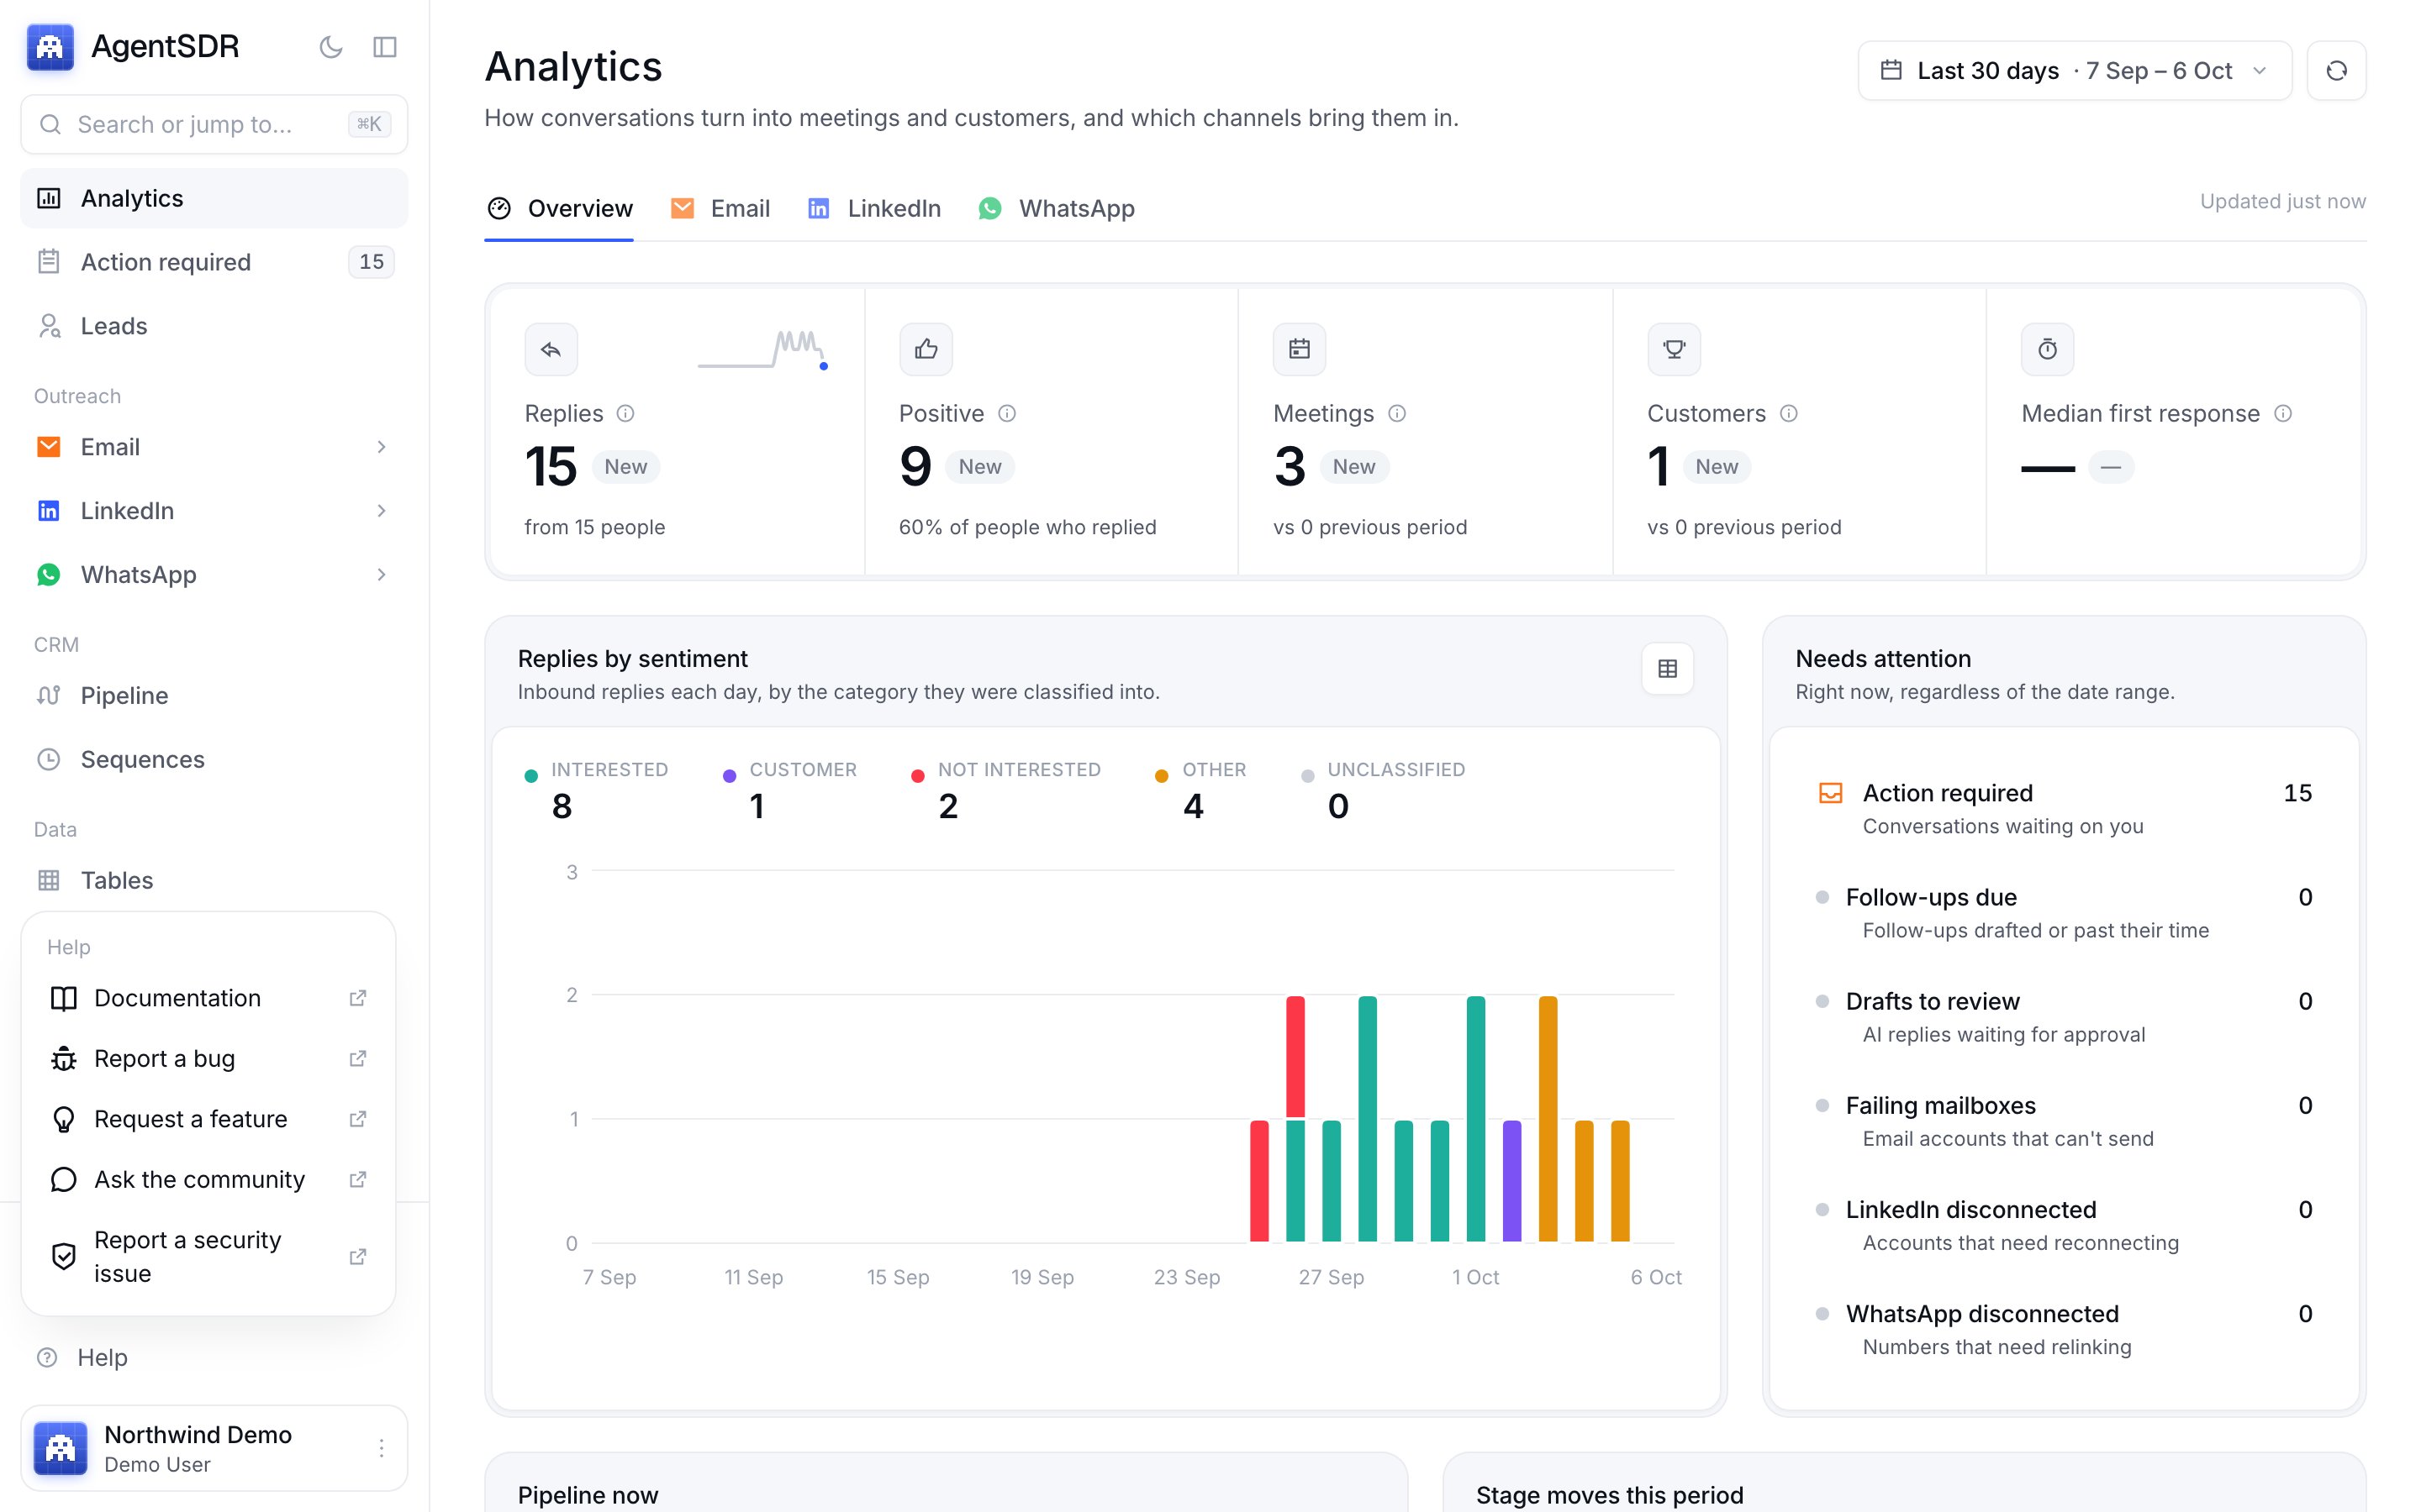The image size is (2421, 1512).
Task: Open Pipeline under CRM
Action: point(214,696)
